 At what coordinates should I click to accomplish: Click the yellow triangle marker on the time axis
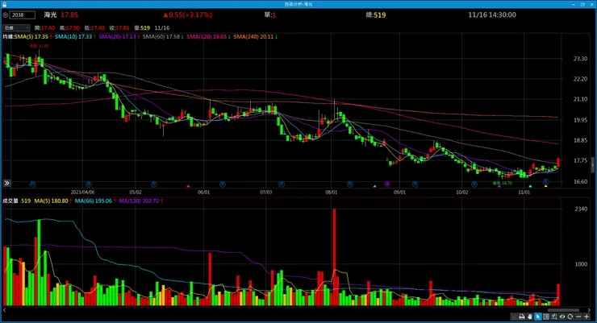click(545, 186)
